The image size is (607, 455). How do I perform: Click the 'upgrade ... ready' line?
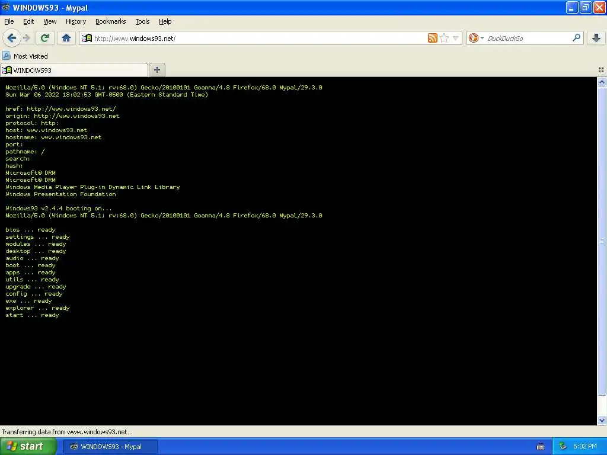36,287
